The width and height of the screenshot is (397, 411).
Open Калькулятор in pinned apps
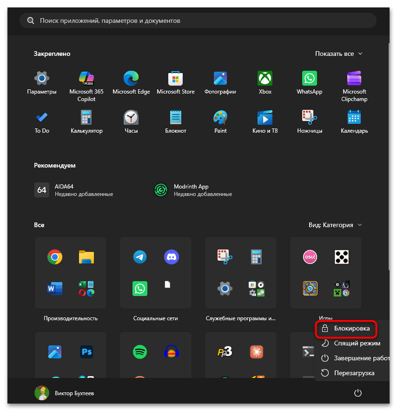pyautogui.click(x=86, y=122)
